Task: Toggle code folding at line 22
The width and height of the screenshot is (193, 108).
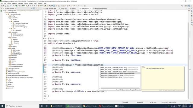Action: [x=47, y=48]
